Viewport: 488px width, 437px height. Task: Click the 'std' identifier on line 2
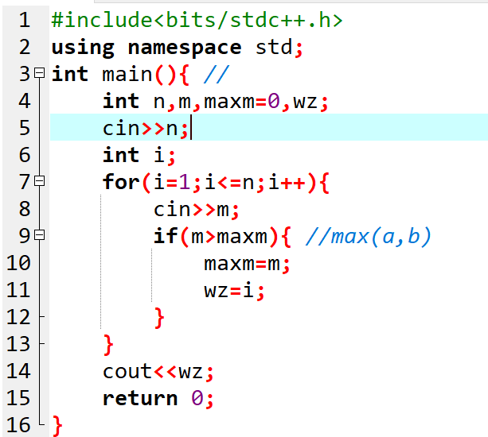(274, 47)
